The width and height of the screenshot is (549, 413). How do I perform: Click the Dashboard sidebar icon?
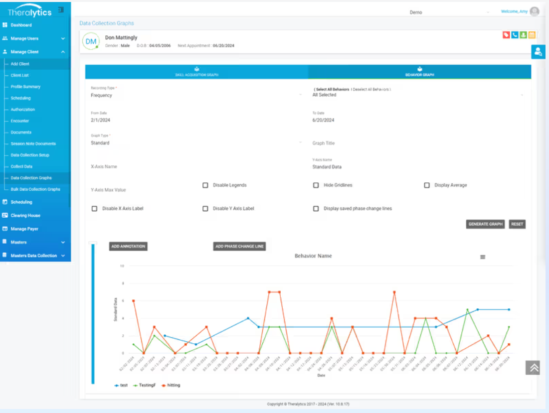pos(5,25)
